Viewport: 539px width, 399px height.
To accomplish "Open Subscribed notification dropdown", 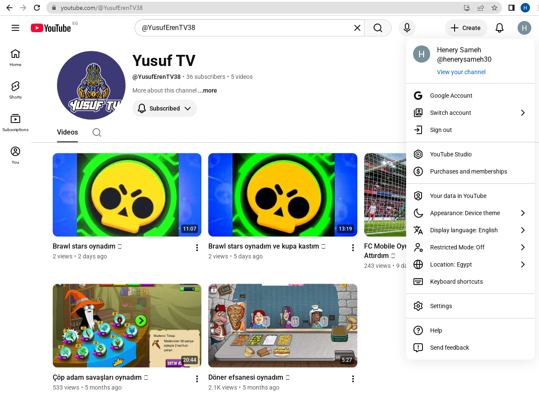I will click(165, 108).
